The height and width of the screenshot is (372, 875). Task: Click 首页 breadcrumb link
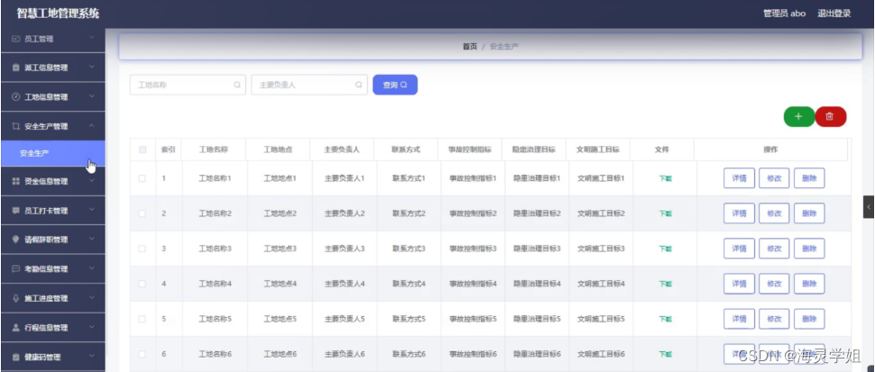click(x=469, y=47)
